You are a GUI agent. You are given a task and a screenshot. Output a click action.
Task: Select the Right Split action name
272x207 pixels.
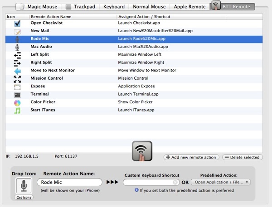pyautogui.click(x=41, y=63)
